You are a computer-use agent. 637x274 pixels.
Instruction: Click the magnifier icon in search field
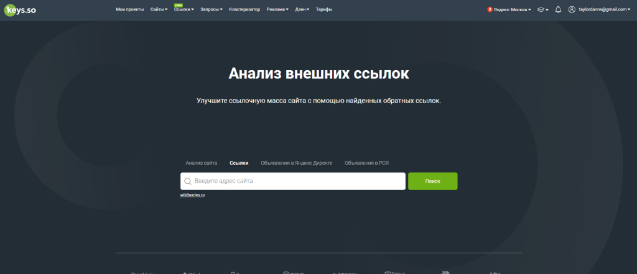click(x=188, y=181)
